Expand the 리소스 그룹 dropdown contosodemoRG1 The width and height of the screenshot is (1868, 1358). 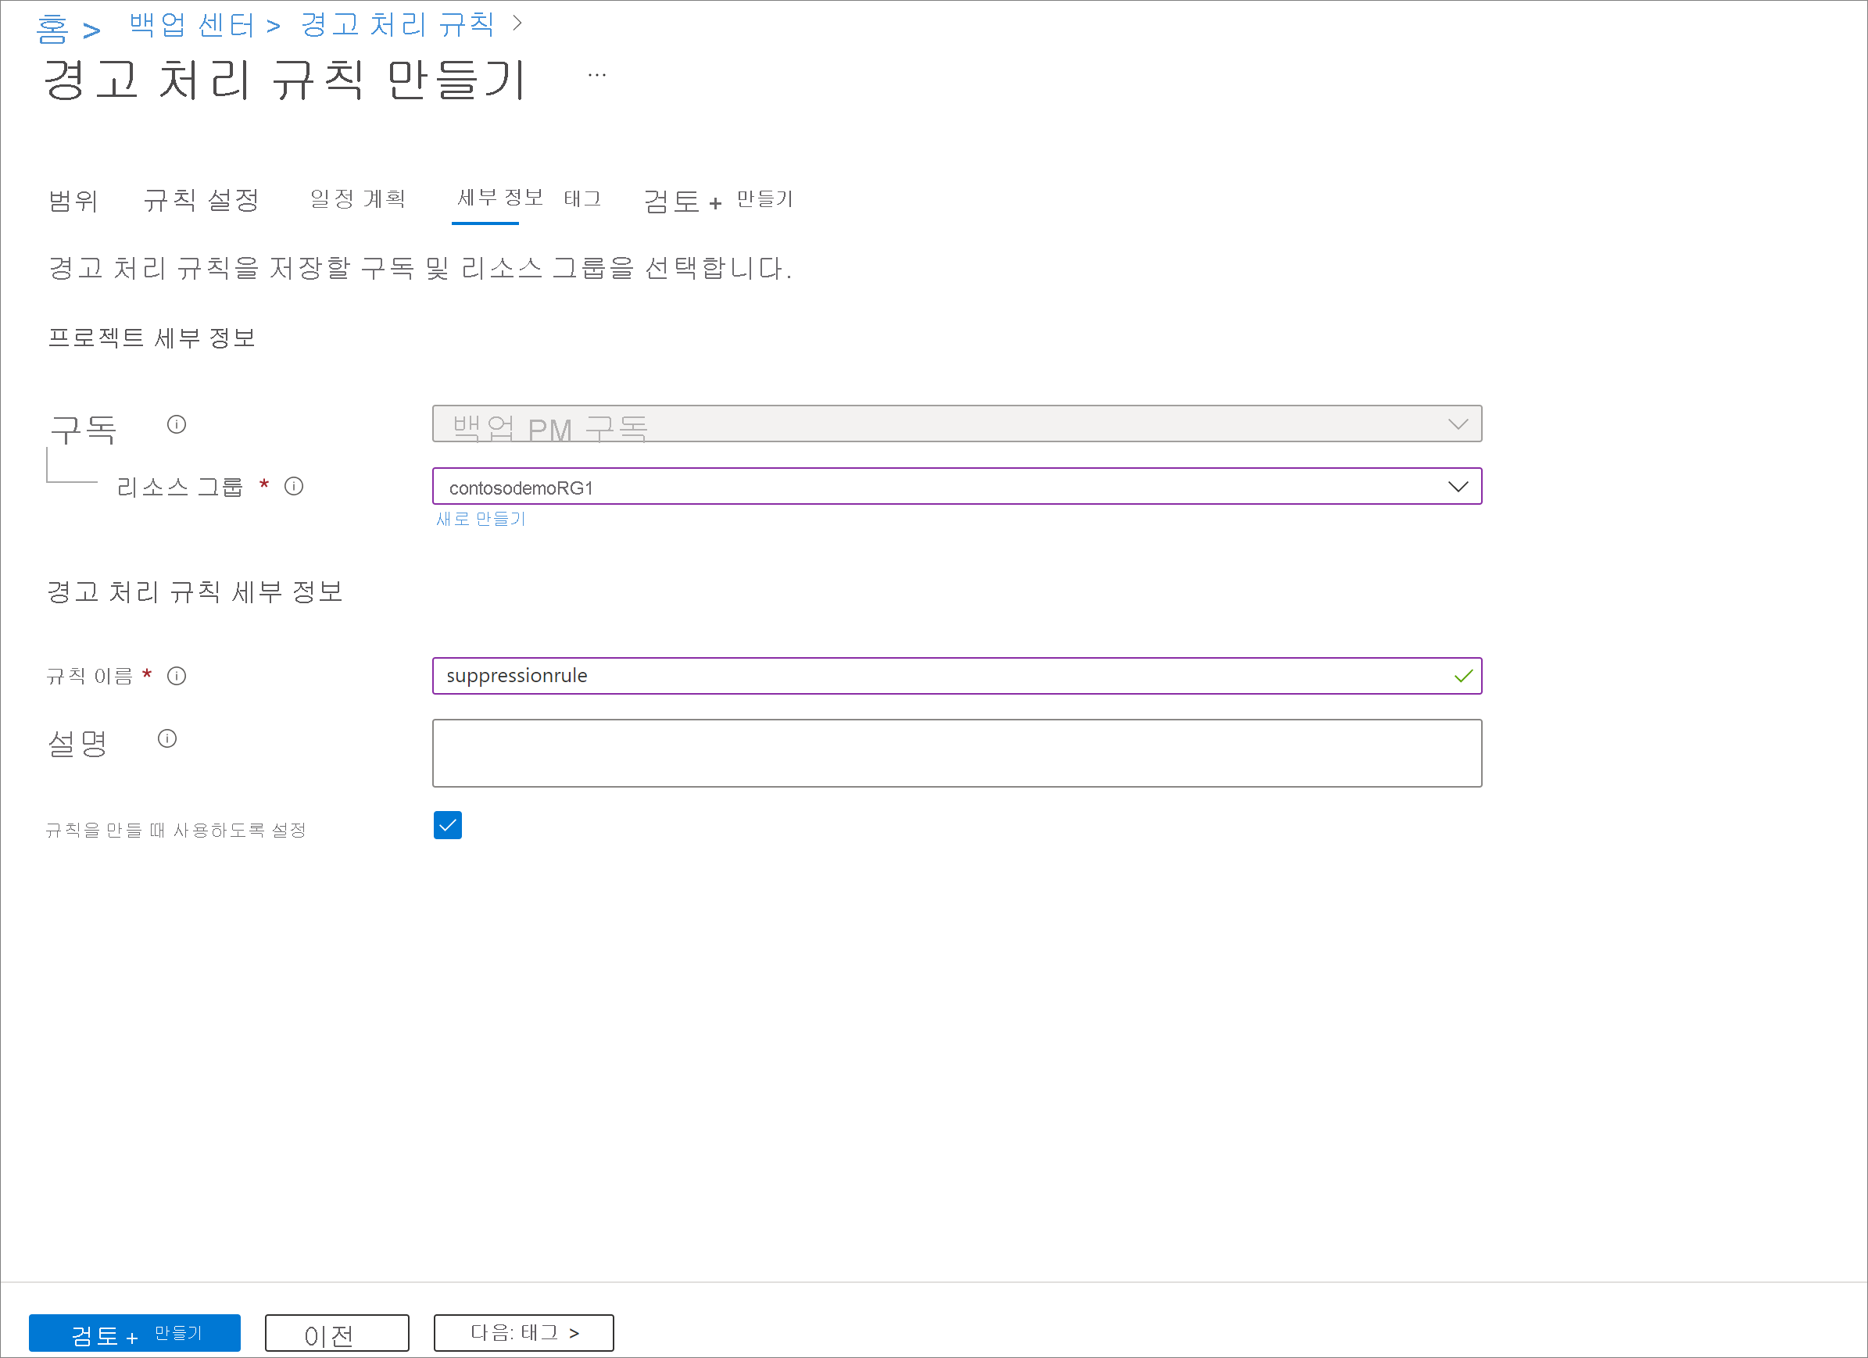coord(957,486)
